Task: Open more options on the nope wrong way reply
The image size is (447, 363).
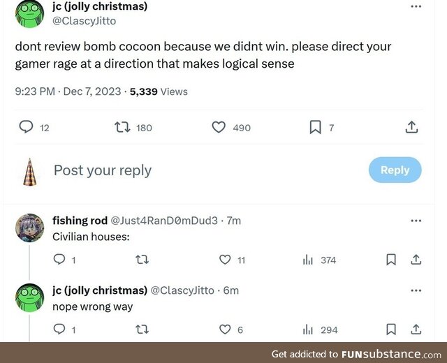Action: (x=416, y=290)
